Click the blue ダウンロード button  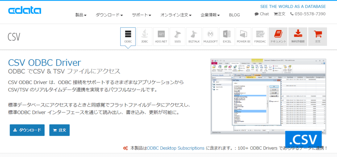(x=27, y=130)
